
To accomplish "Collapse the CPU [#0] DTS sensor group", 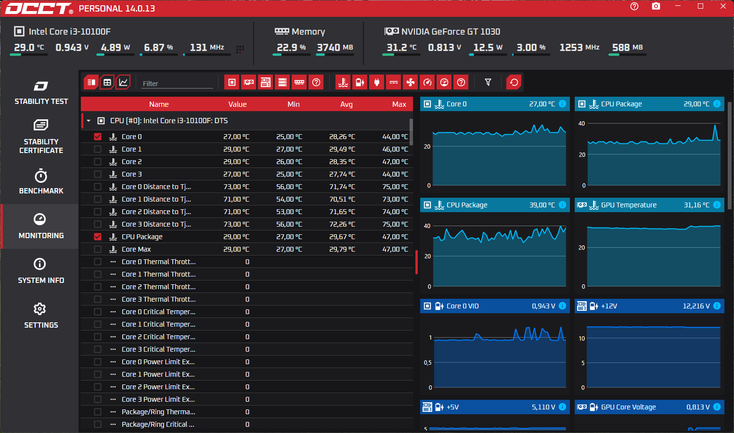I will [x=89, y=121].
